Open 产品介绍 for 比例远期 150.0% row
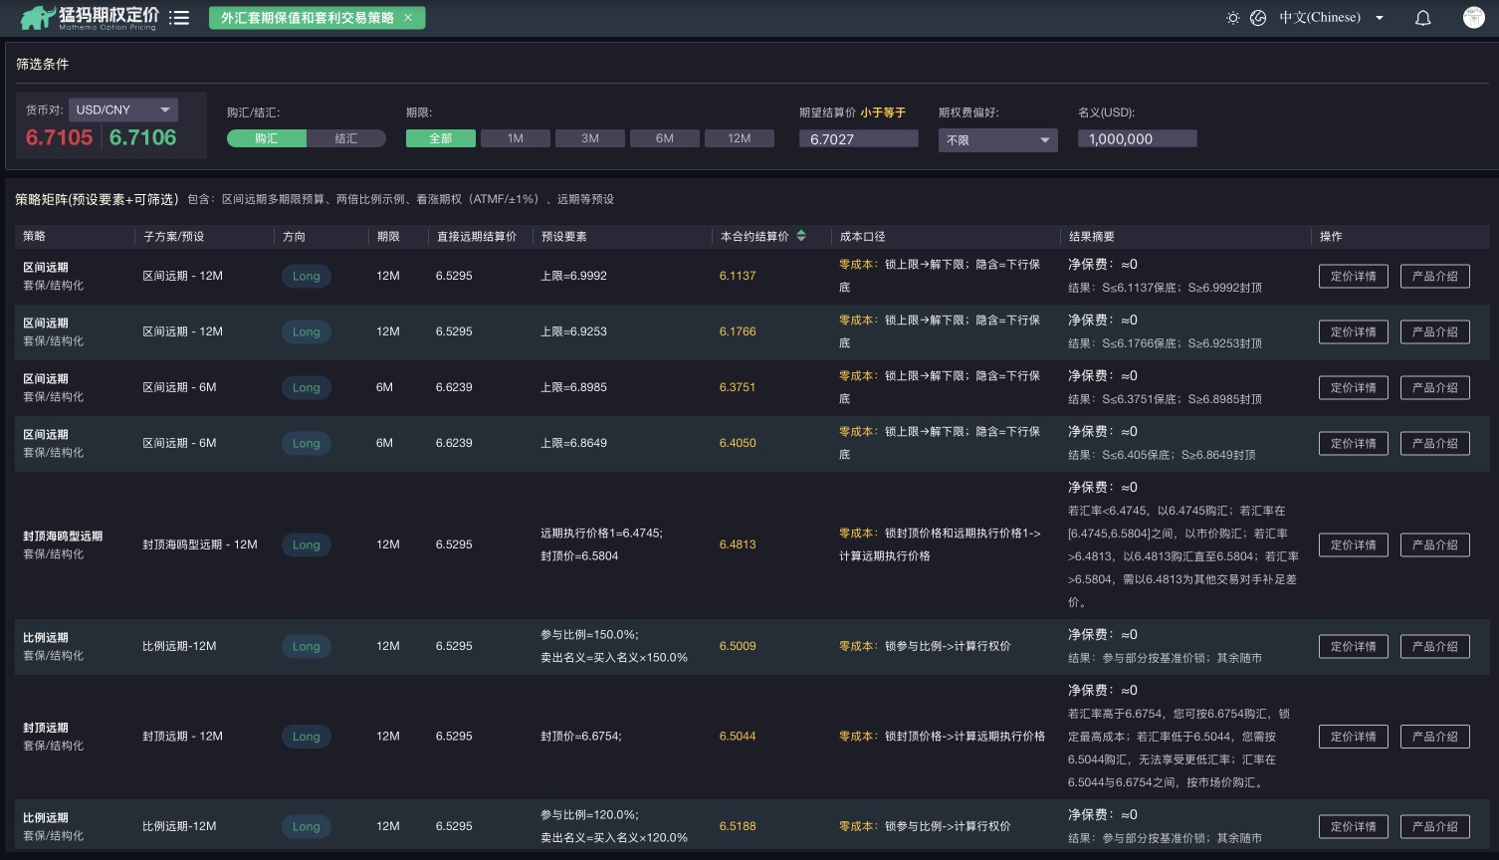This screenshot has height=860, width=1499. coord(1435,647)
